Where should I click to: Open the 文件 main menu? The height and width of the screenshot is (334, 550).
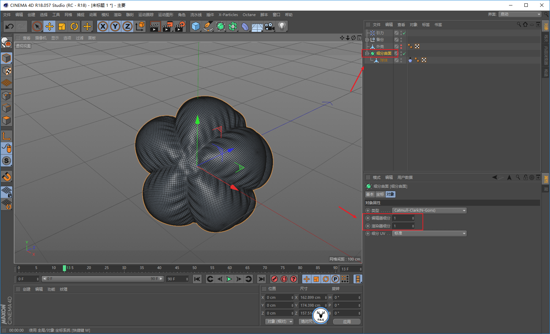tap(7, 15)
